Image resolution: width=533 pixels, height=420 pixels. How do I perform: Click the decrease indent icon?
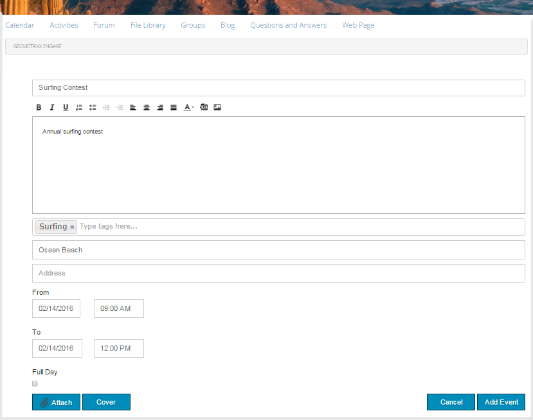click(x=106, y=107)
